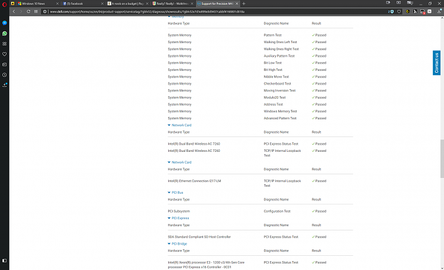Click 'Windows Memory Test' entry
The height and width of the screenshot is (270, 444).
281,112
